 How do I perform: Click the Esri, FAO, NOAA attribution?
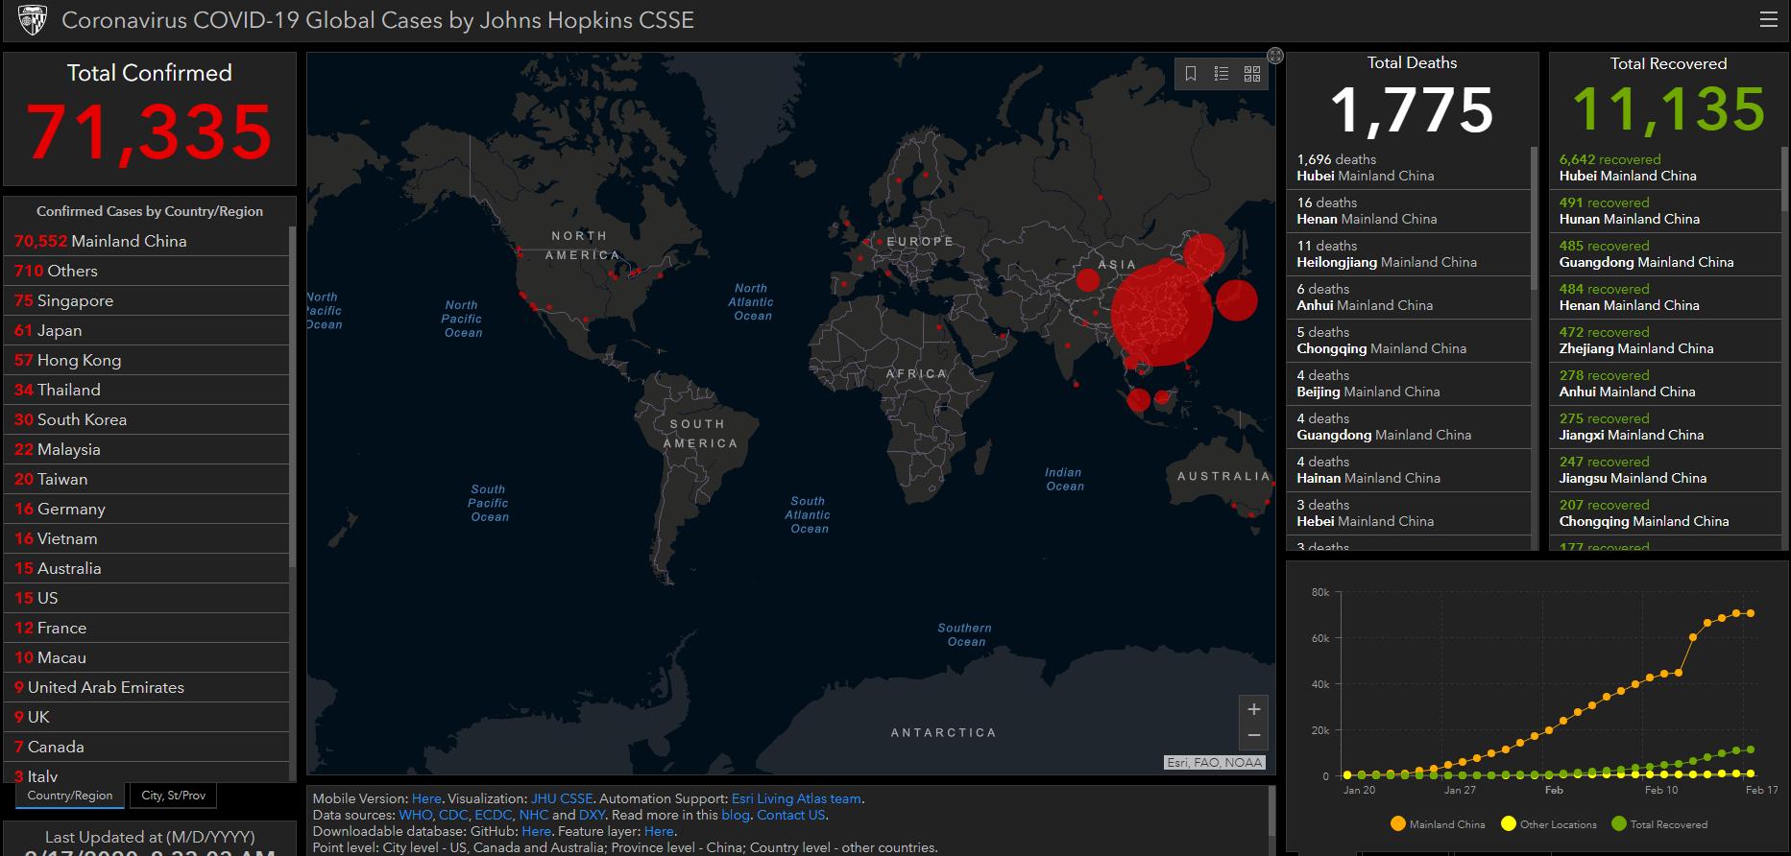click(x=1214, y=763)
